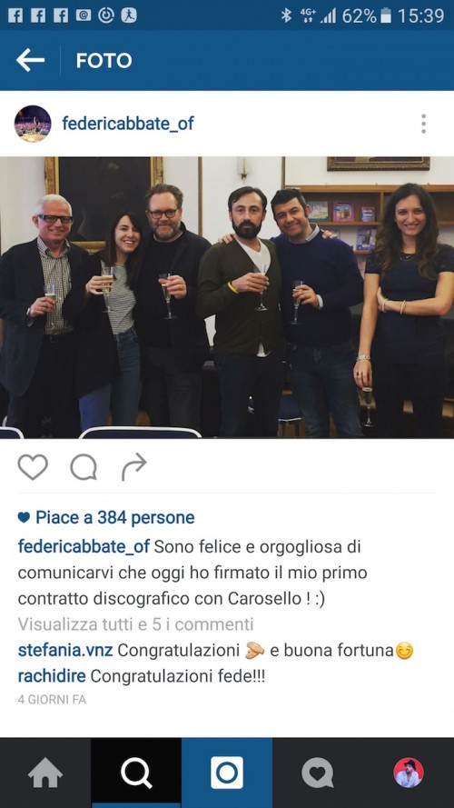The height and width of the screenshot is (808, 454).
Task: Open federicabbate_of profile picture
Action: click(x=33, y=124)
